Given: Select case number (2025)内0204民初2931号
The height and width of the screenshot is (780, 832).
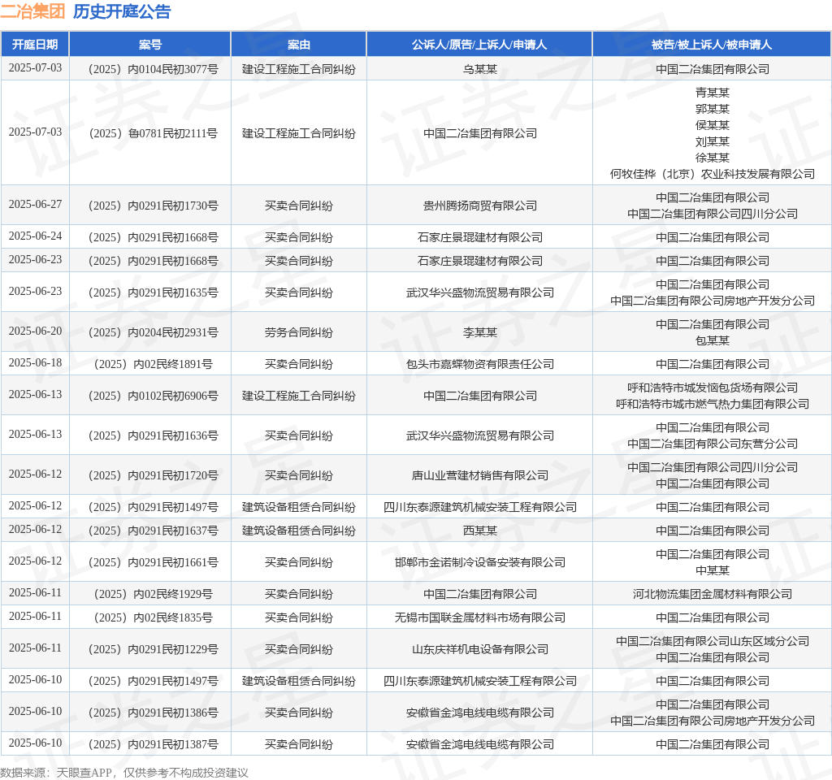Looking at the screenshot, I should (150, 332).
